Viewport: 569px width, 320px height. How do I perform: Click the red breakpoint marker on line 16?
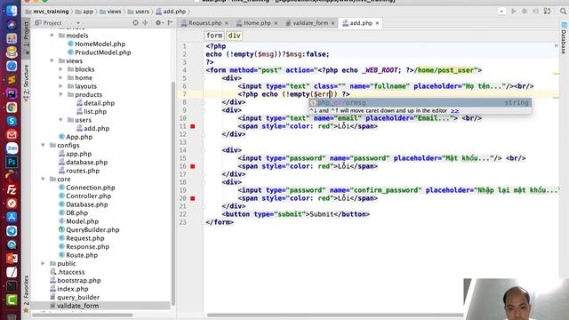[x=193, y=166]
